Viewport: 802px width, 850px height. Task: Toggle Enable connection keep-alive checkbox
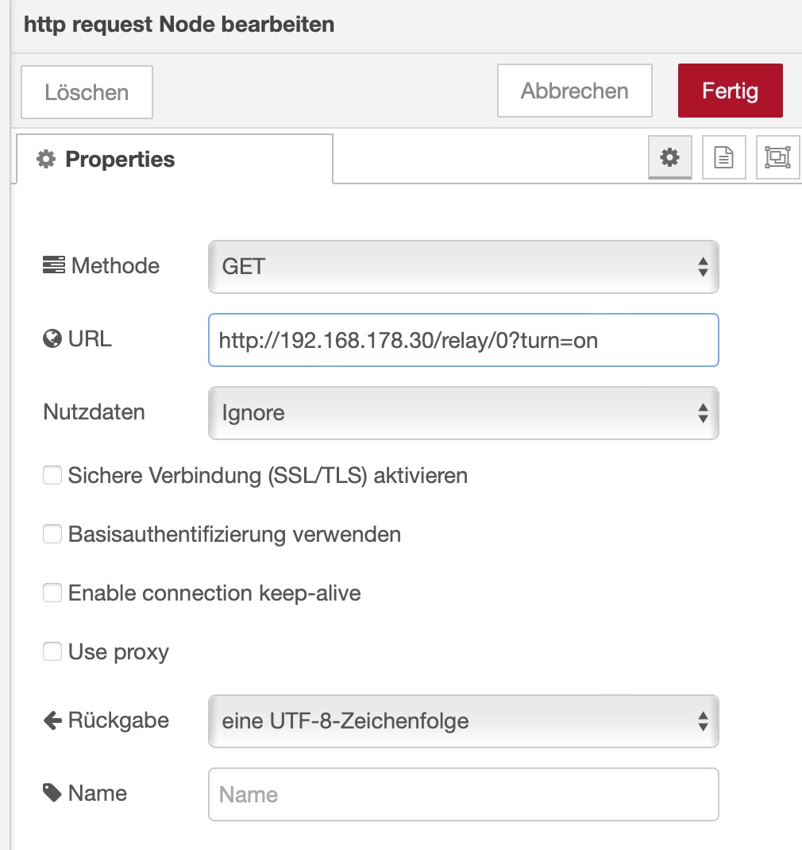(x=52, y=593)
